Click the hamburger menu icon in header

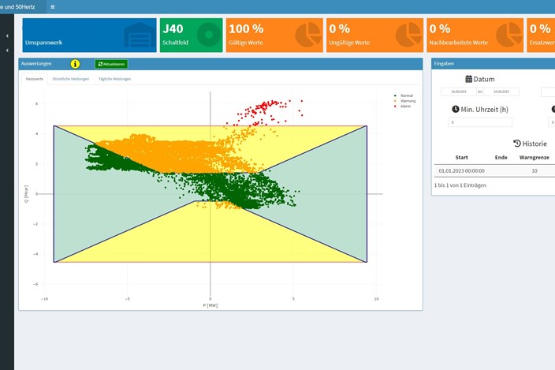click(x=52, y=6)
